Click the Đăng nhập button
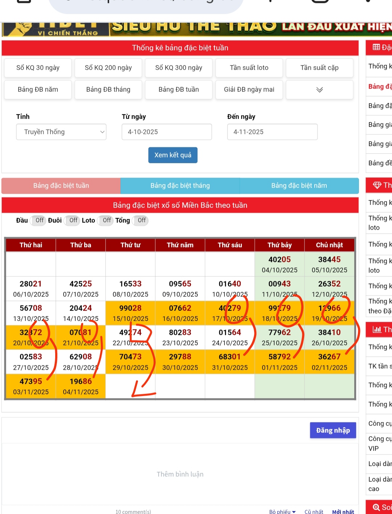392x514 pixels. [x=333, y=431]
